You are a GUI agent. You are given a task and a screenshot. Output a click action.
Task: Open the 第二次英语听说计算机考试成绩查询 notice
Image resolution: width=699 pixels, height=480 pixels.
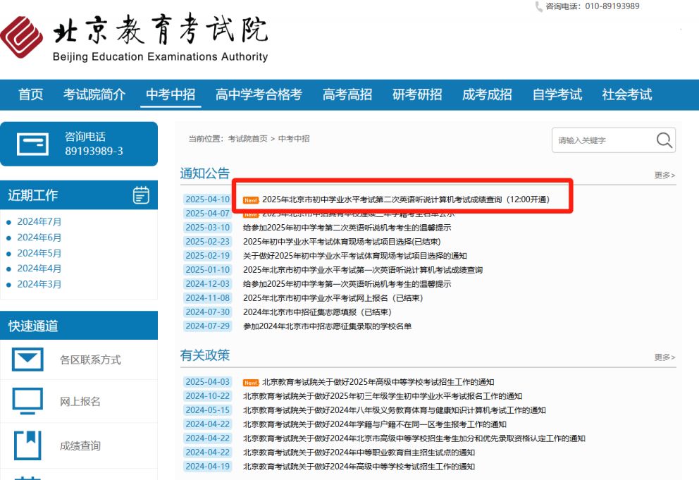click(406, 199)
